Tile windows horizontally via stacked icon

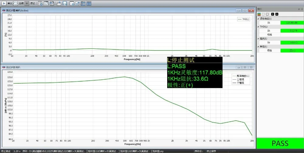(83, 3)
